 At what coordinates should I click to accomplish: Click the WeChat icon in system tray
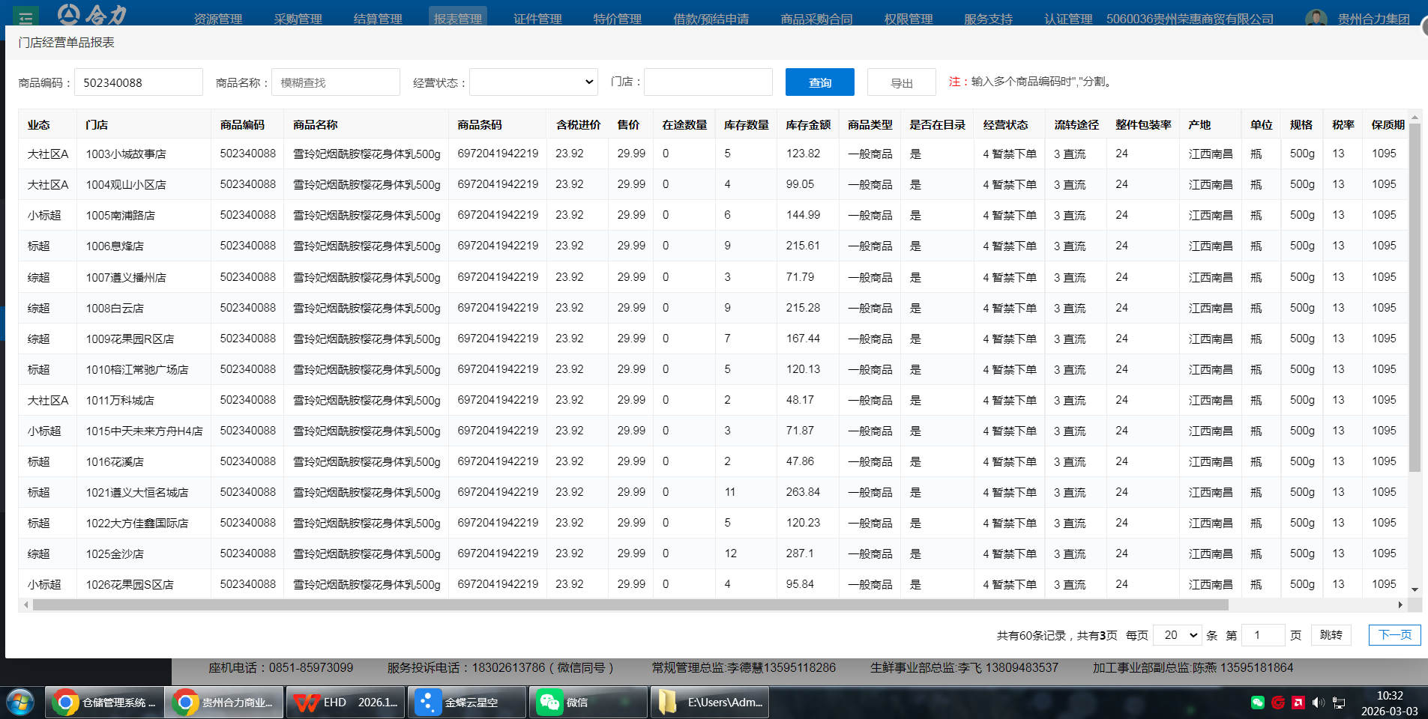(x=1258, y=703)
